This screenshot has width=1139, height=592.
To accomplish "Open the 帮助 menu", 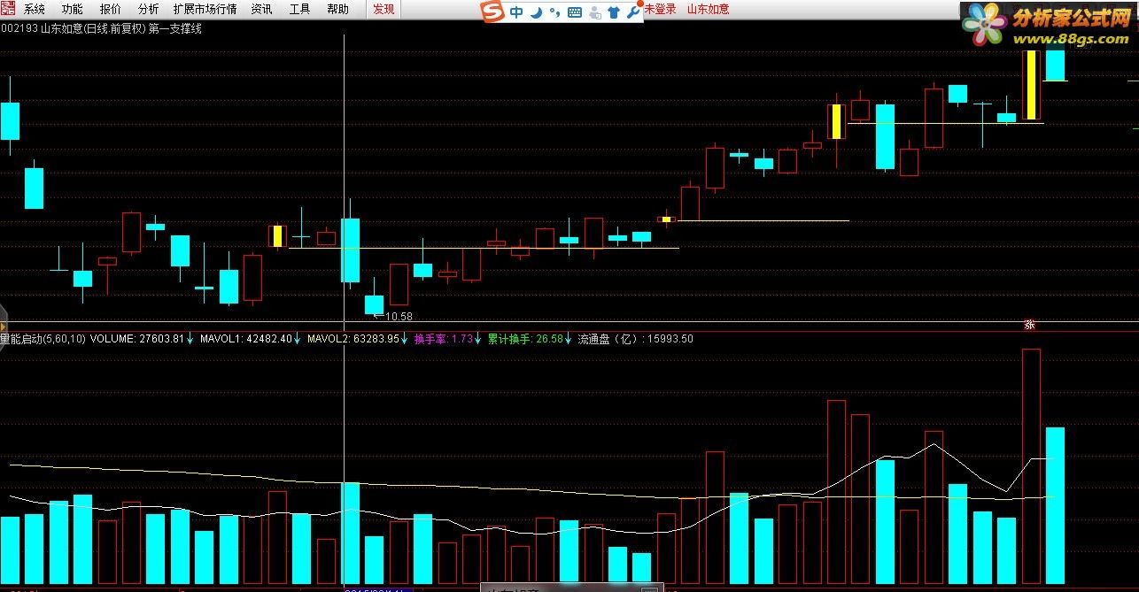I will tap(337, 10).
